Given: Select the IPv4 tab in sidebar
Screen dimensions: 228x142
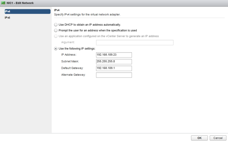Looking at the screenshot, I should [x=27, y=11].
